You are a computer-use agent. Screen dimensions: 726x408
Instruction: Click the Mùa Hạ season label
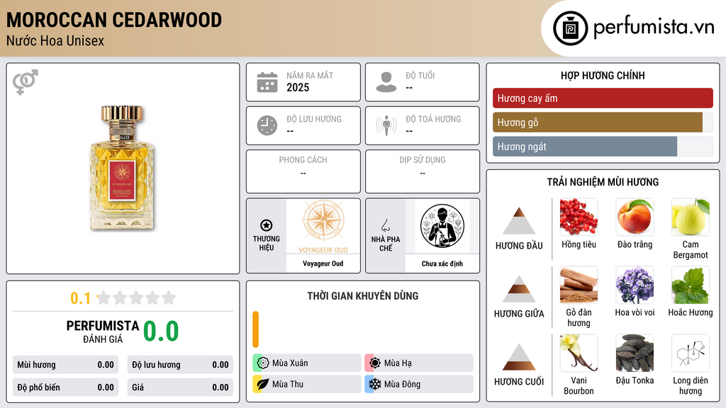pos(398,363)
